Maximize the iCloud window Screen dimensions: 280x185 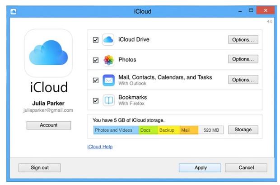click(x=251, y=10)
